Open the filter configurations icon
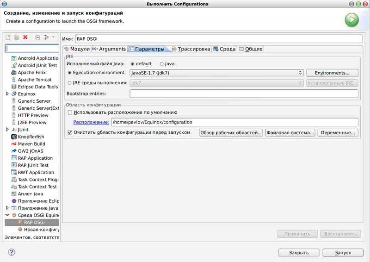Image resolution: width=370 pixels, height=262 pixels. 46,37
